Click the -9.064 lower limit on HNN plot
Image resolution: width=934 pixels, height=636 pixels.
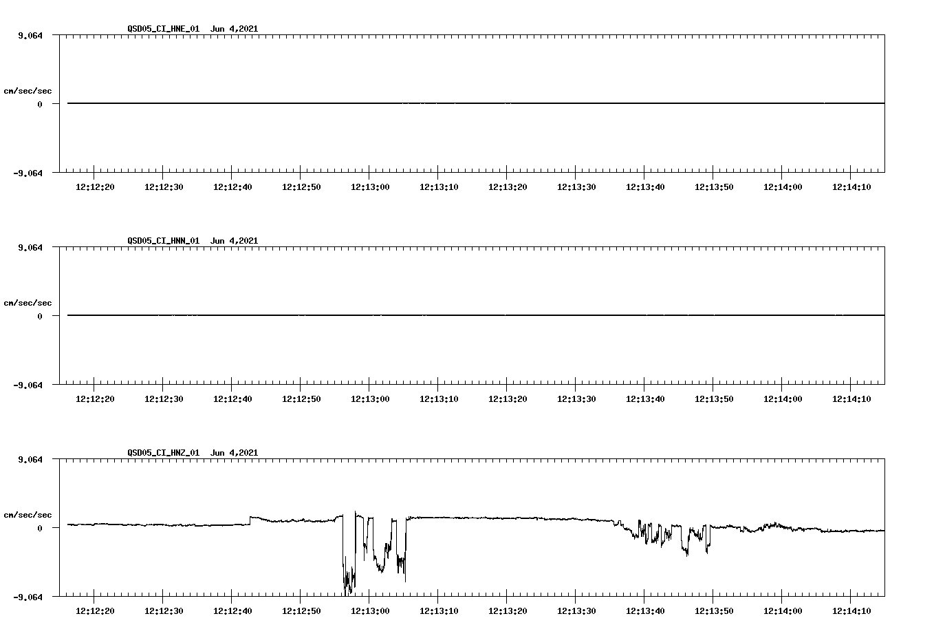click(x=28, y=385)
